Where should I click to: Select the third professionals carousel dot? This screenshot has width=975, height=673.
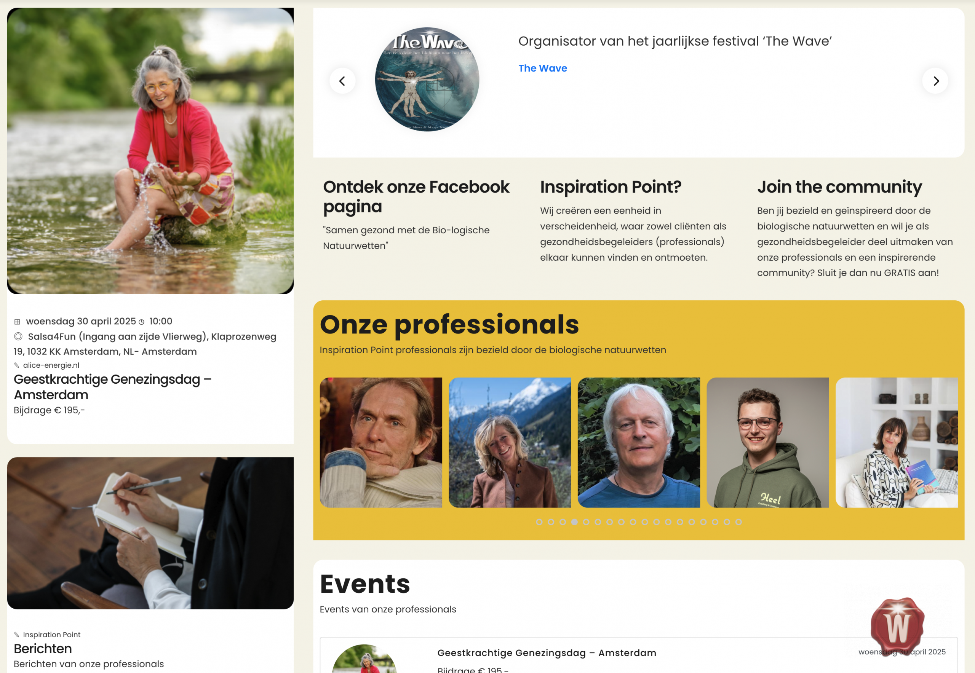coord(563,522)
